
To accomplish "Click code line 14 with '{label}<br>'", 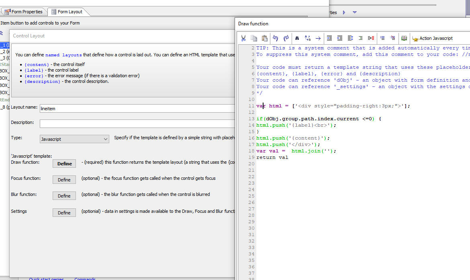I will pyautogui.click(x=296, y=125).
